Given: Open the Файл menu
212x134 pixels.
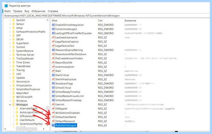Looking at the screenshot, I should (x=7, y=11).
